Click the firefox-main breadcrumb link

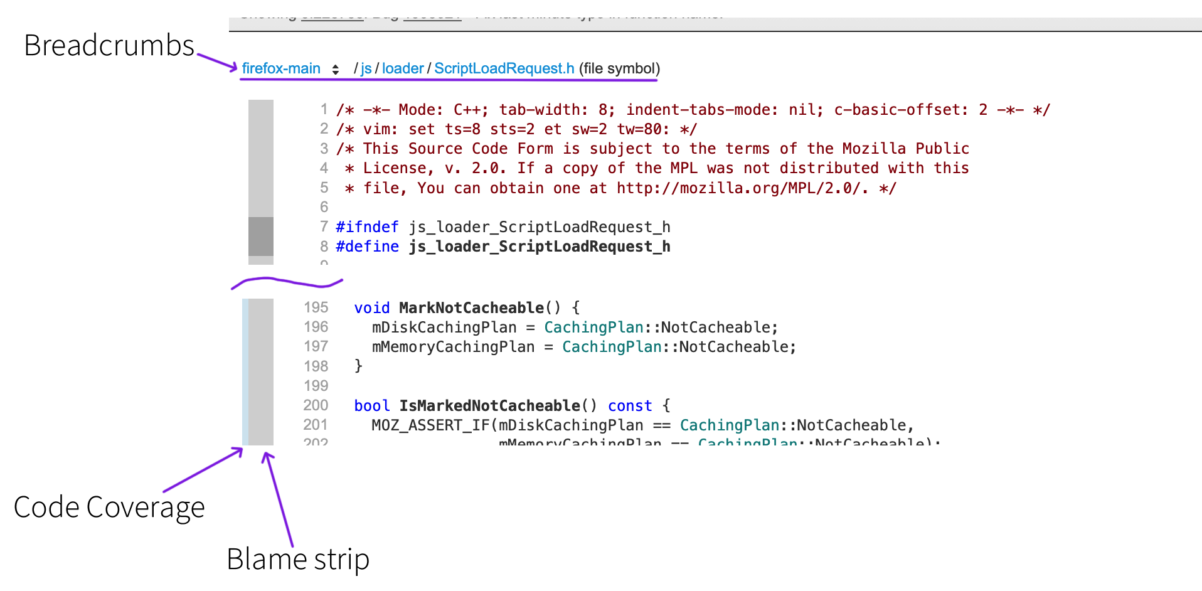point(281,68)
